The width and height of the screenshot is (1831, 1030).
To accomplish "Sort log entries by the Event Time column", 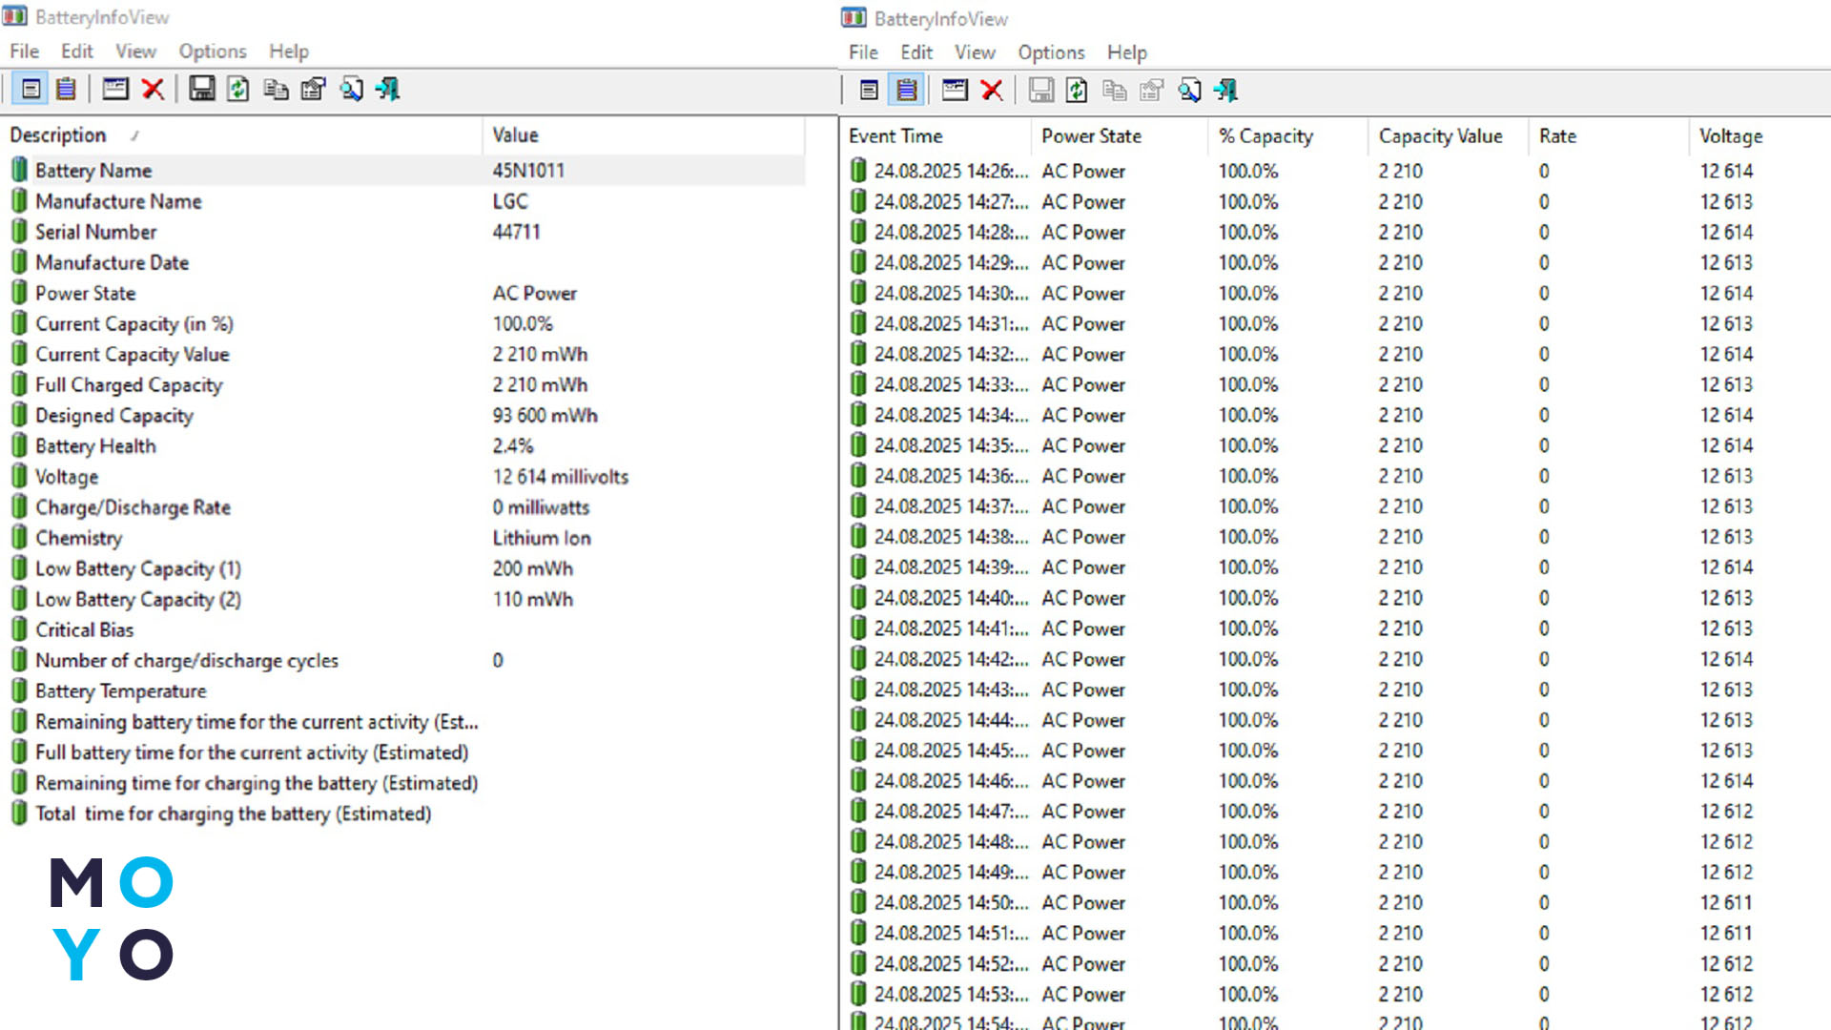I will [896, 135].
